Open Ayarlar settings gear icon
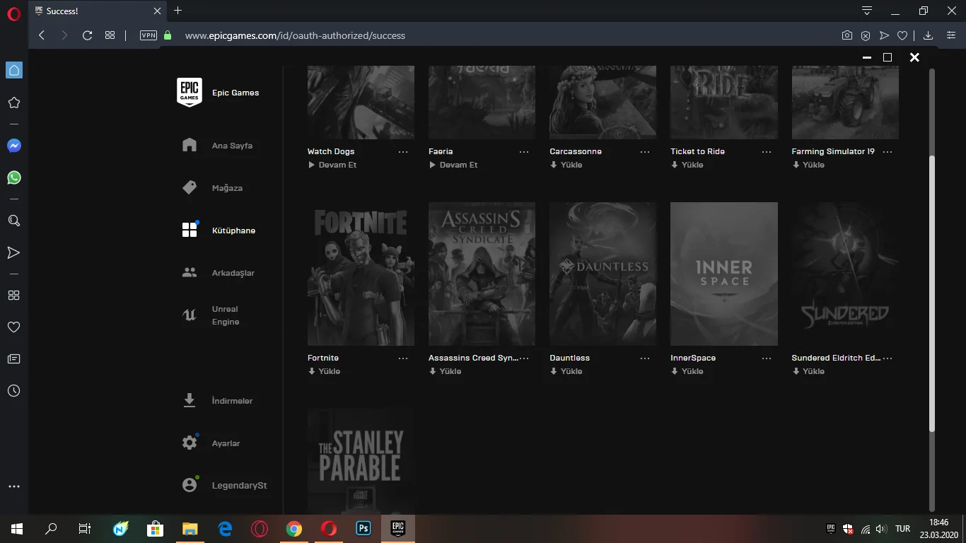This screenshot has height=543, width=966. (190, 443)
